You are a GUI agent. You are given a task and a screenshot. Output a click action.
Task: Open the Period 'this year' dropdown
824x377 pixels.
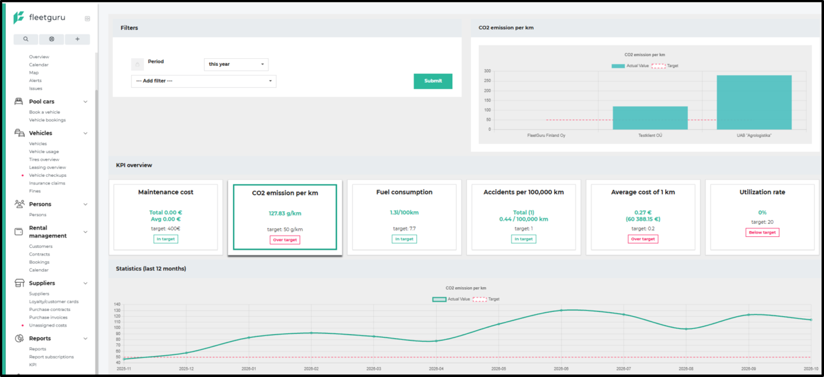click(x=236, y=65)
